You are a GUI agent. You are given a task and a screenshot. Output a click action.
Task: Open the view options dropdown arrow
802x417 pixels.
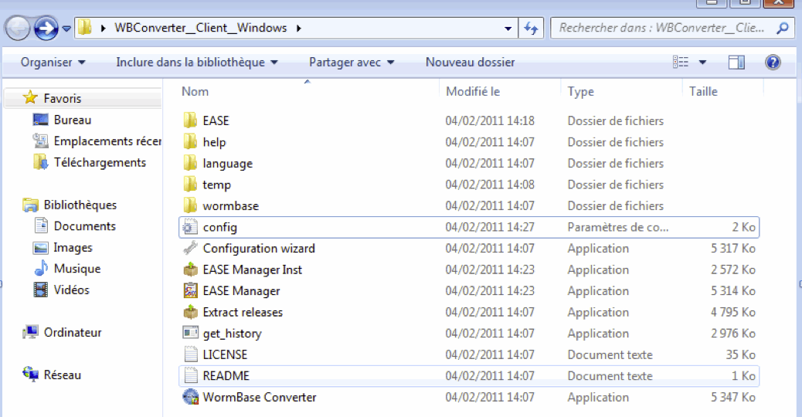(x=703, y=63)
